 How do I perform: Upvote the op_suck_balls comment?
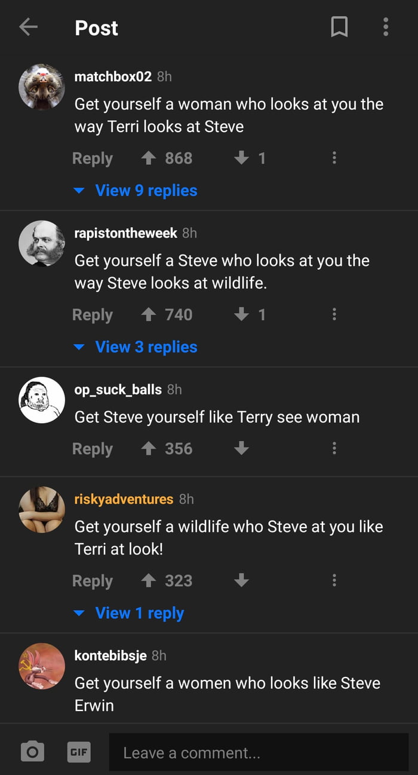[x=148, y=448]
